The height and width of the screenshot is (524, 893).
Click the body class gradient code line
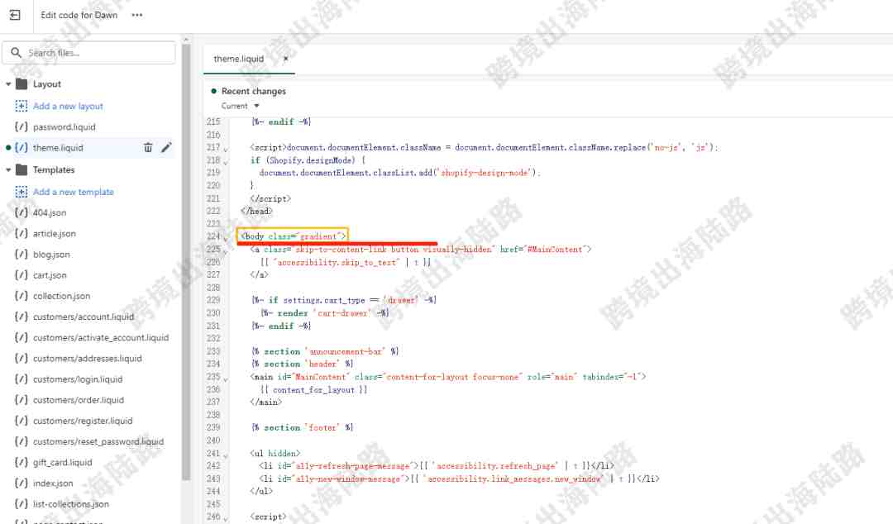point(294,236)
